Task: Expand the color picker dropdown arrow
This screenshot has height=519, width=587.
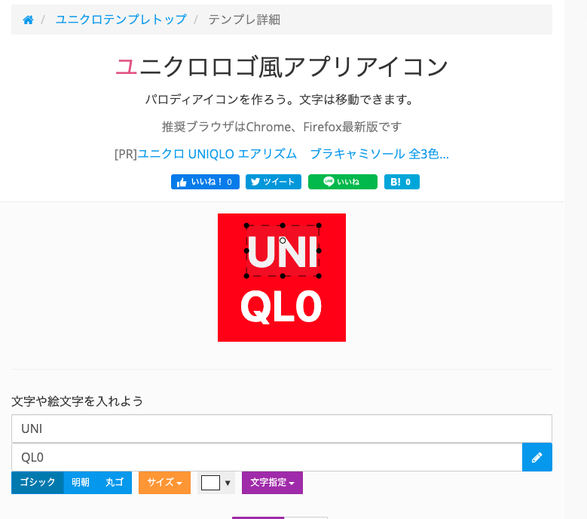Action: click(228, 483)
